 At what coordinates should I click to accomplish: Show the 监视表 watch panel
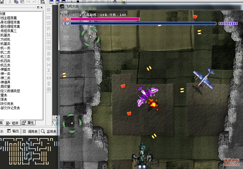[x=49, y=131]
